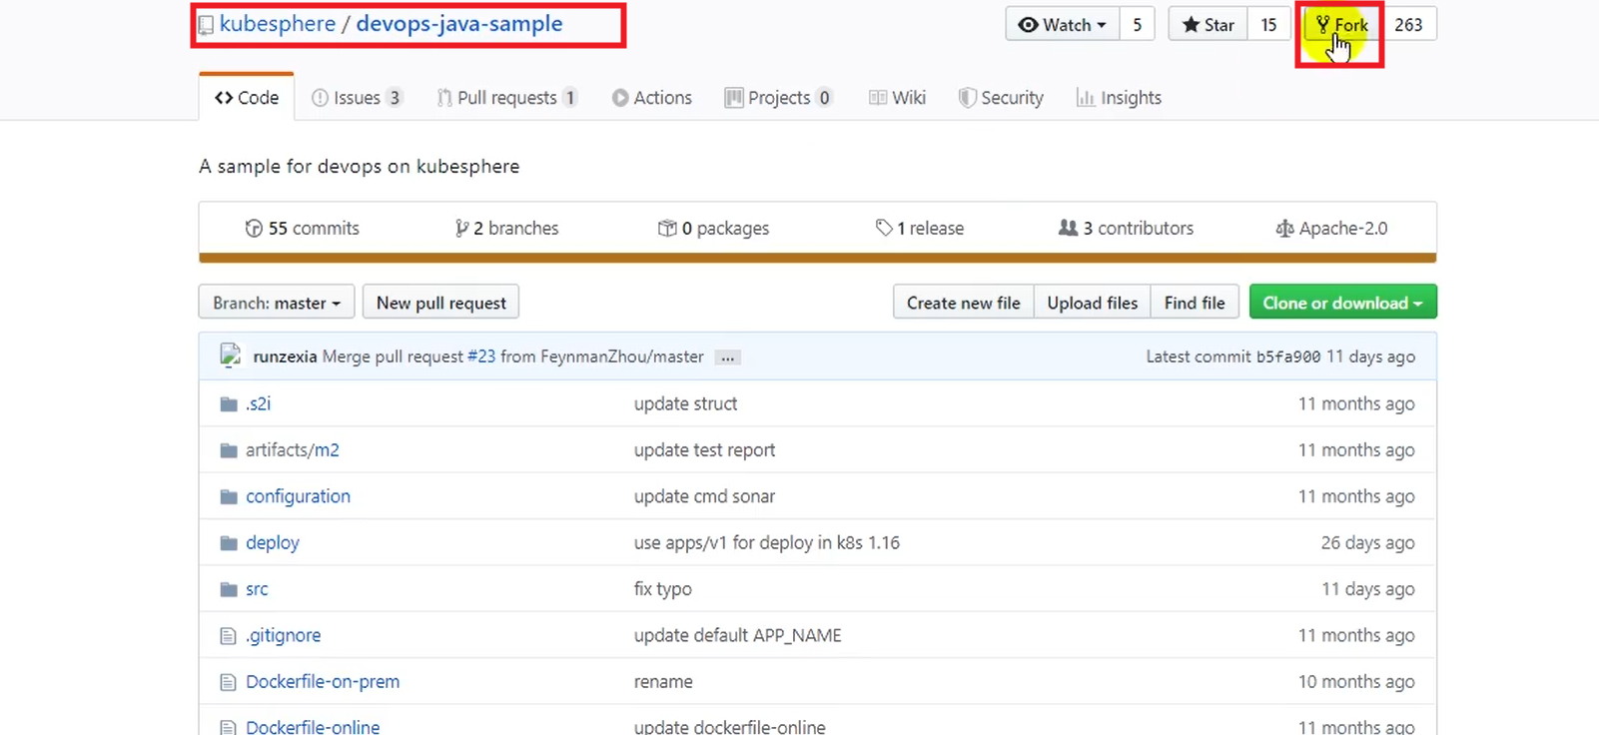This screenshot has height=735, width=1599.
Task: Open the .s2i folder icon
Action: [229, 404]
